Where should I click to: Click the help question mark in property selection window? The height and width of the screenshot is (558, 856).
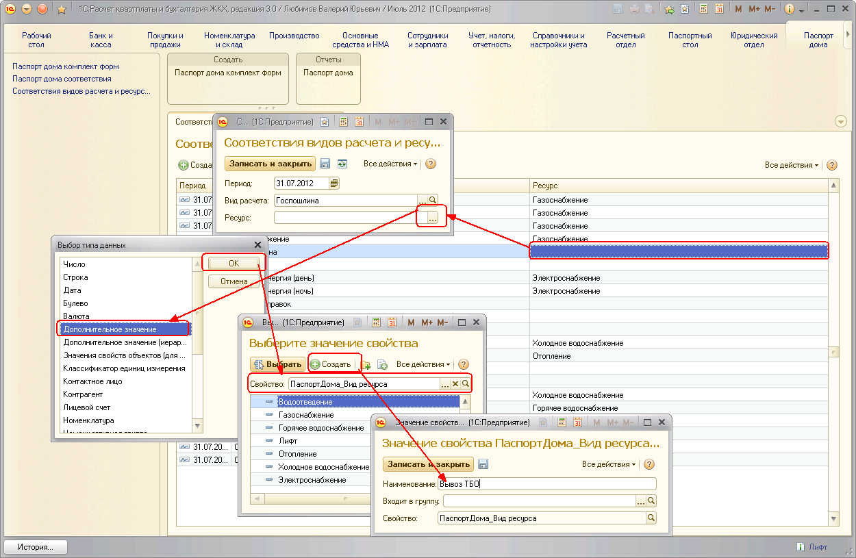click(x=464, y=364)
